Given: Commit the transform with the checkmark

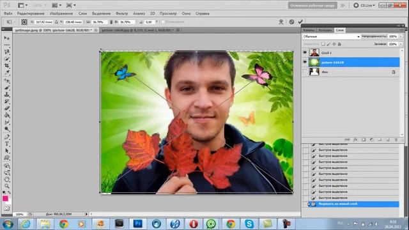Looking at the screenshot, I should pyautogui.click(x=300, y=22).
